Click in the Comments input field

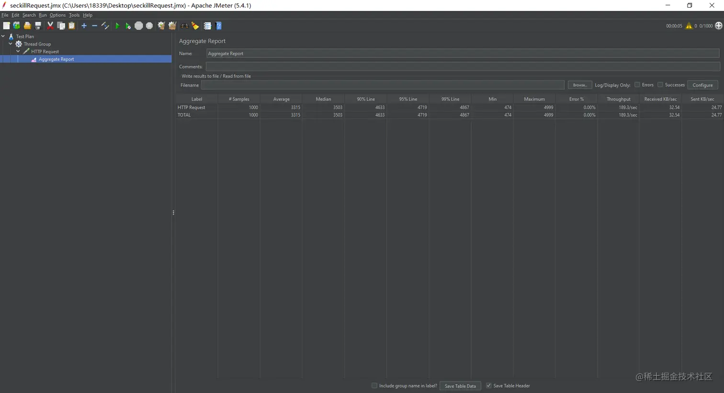463,67
